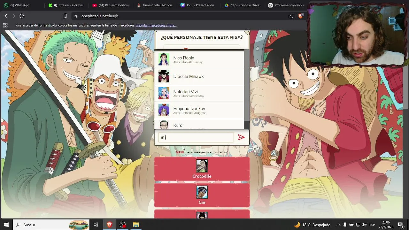Image resolution: width=409 pixels, height=230 pixels.
Task: Open the notification center icon
Action: 401,225
